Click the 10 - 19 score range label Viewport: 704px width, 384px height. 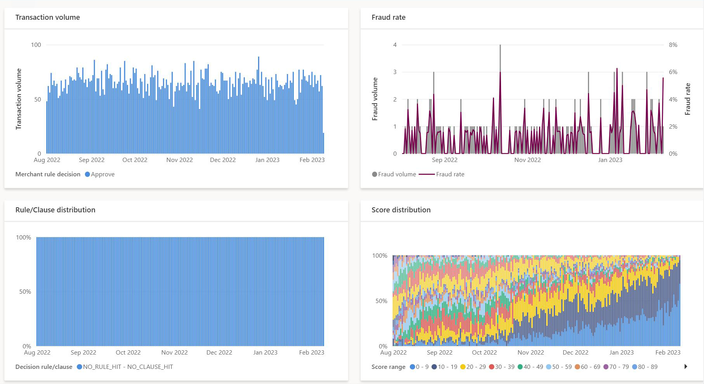pos(447,367)
